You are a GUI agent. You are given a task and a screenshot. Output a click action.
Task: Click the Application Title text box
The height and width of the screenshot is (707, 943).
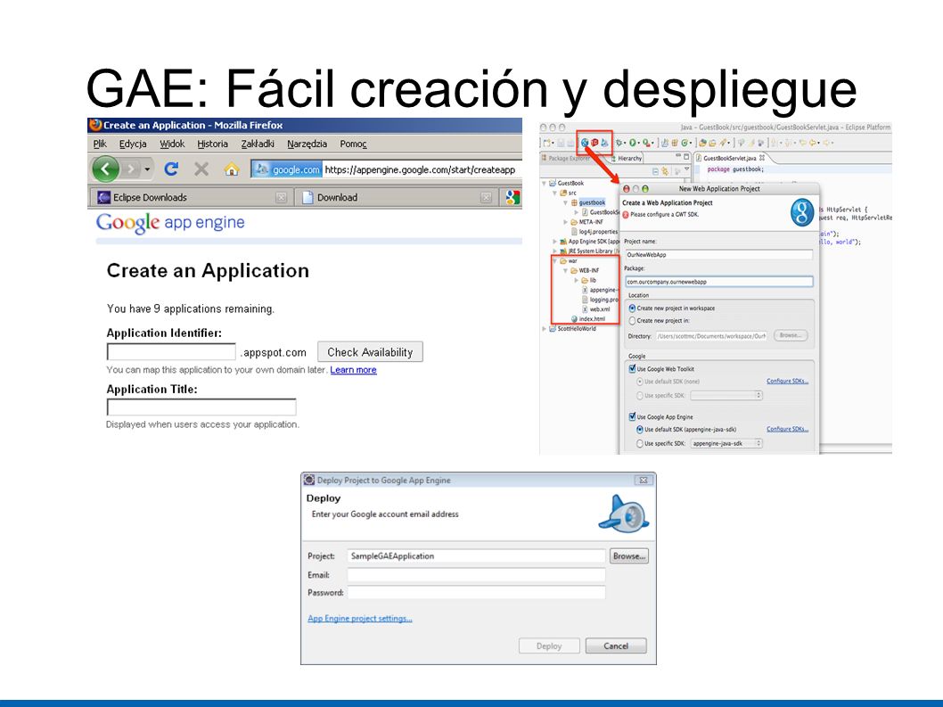point(201,407)
